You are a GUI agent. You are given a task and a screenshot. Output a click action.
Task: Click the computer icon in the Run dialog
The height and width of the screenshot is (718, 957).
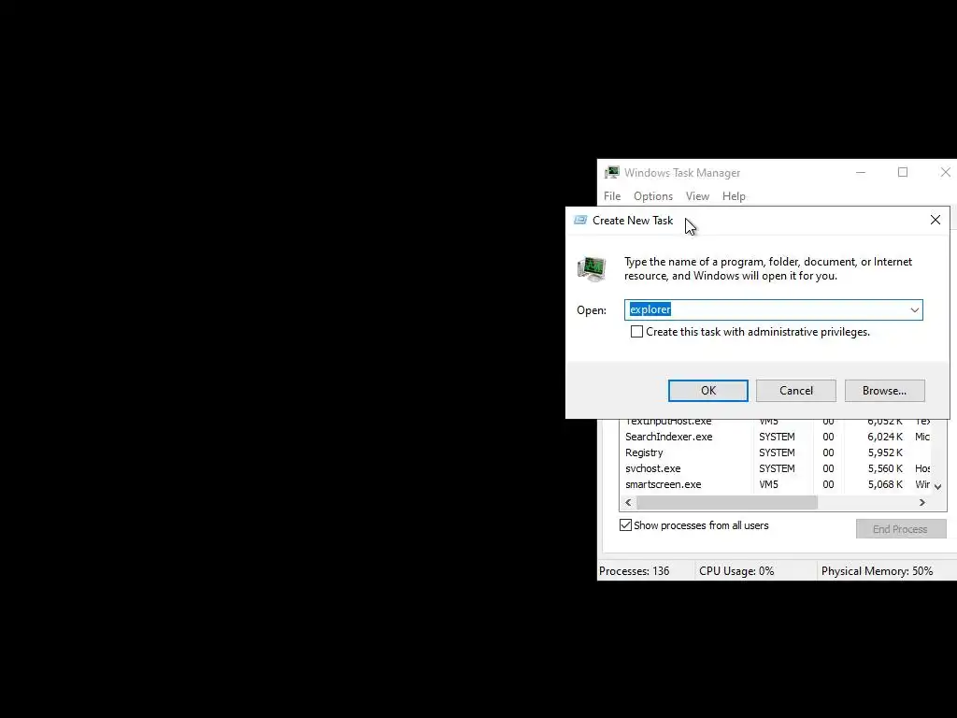coord(592,268)
